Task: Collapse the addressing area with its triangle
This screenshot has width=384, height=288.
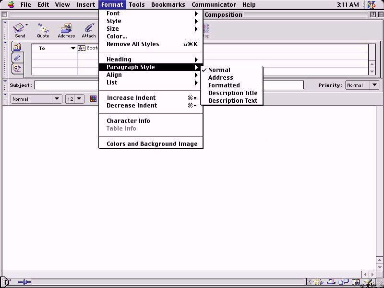Action: click(x=5, y=43)
